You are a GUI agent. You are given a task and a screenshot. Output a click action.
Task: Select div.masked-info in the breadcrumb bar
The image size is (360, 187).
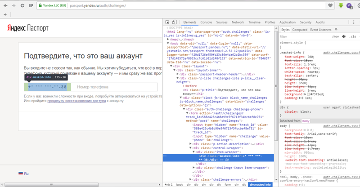tap(260, 184)
